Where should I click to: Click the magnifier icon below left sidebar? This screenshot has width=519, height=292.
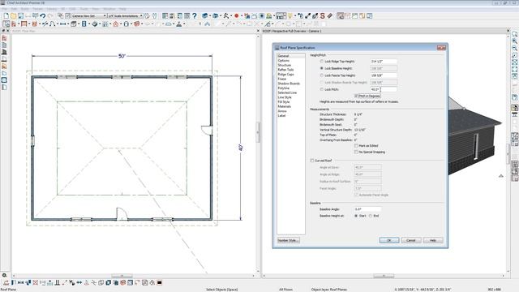click(4, 275)
